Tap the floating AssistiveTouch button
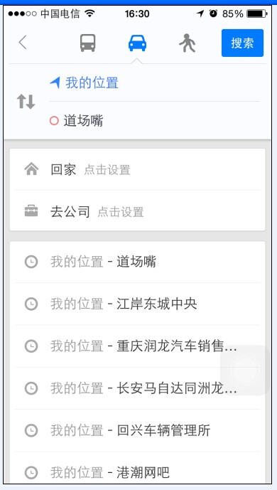 (x=245, y=371)
